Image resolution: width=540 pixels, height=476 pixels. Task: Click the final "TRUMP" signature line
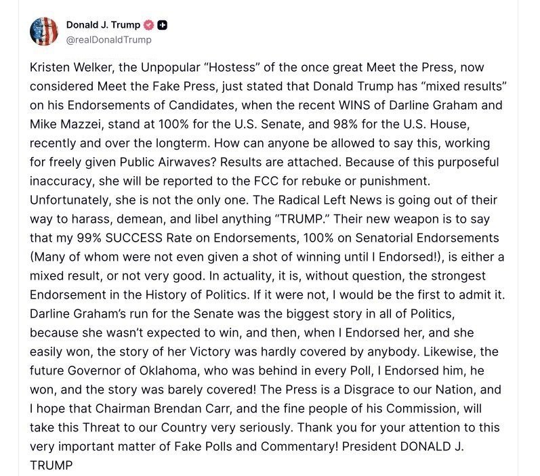click(x=51, y=465)
